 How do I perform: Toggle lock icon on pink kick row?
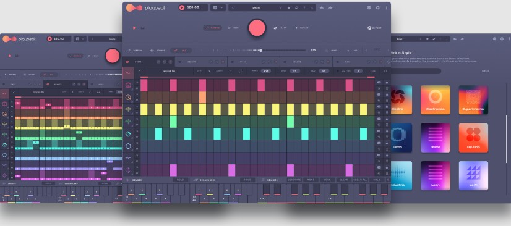tap(387, 83)
